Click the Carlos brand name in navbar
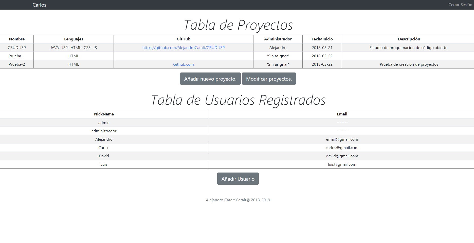 point(39,5)
